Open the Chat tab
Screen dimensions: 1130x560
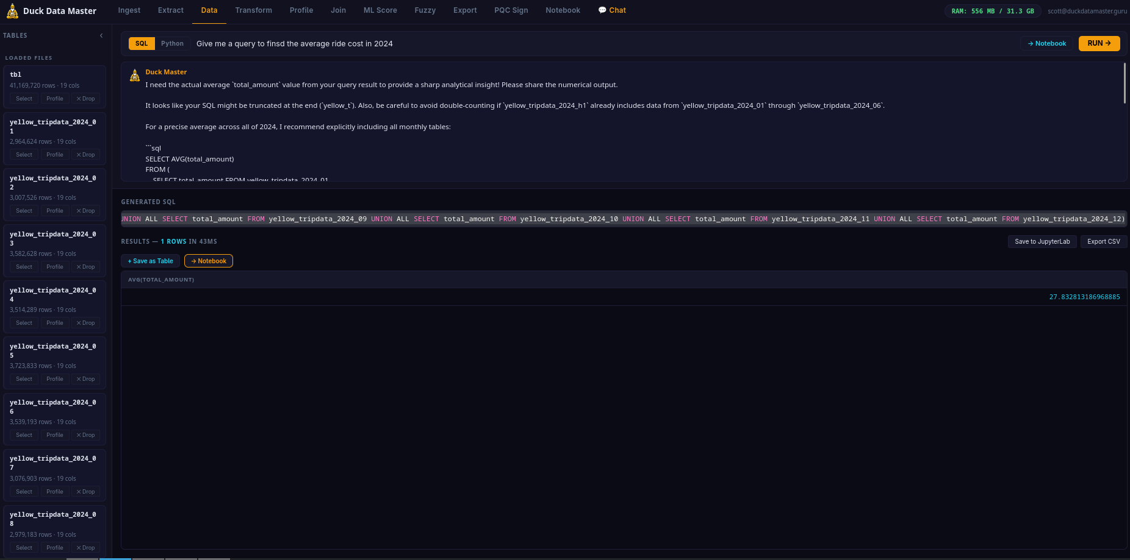coord(612,10)
